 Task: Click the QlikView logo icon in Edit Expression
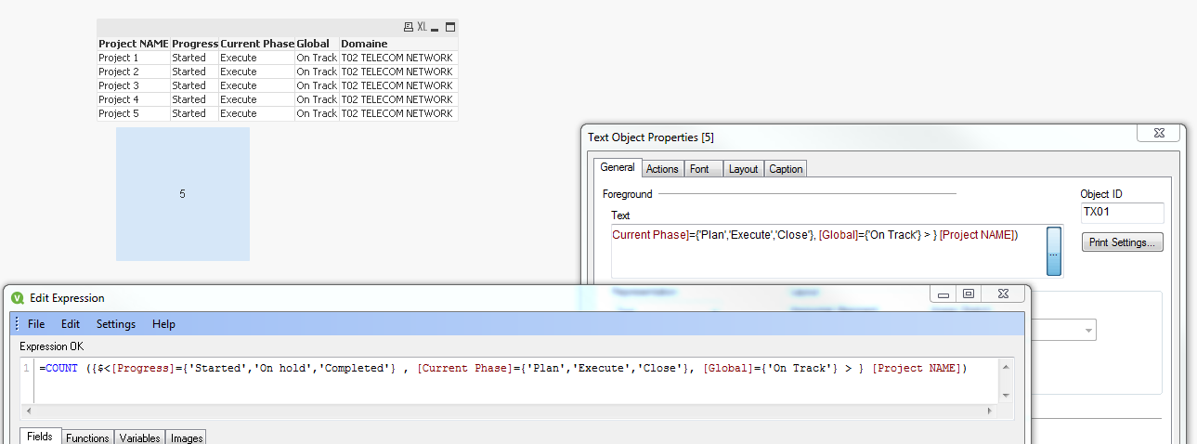[18, 298]
